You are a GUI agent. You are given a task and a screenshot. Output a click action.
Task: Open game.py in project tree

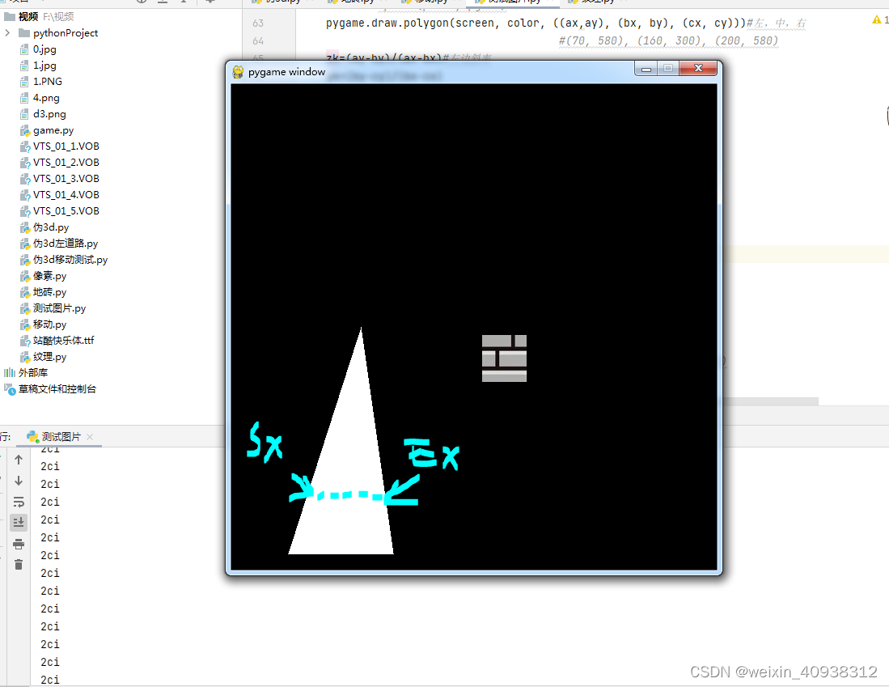[46, 130]
